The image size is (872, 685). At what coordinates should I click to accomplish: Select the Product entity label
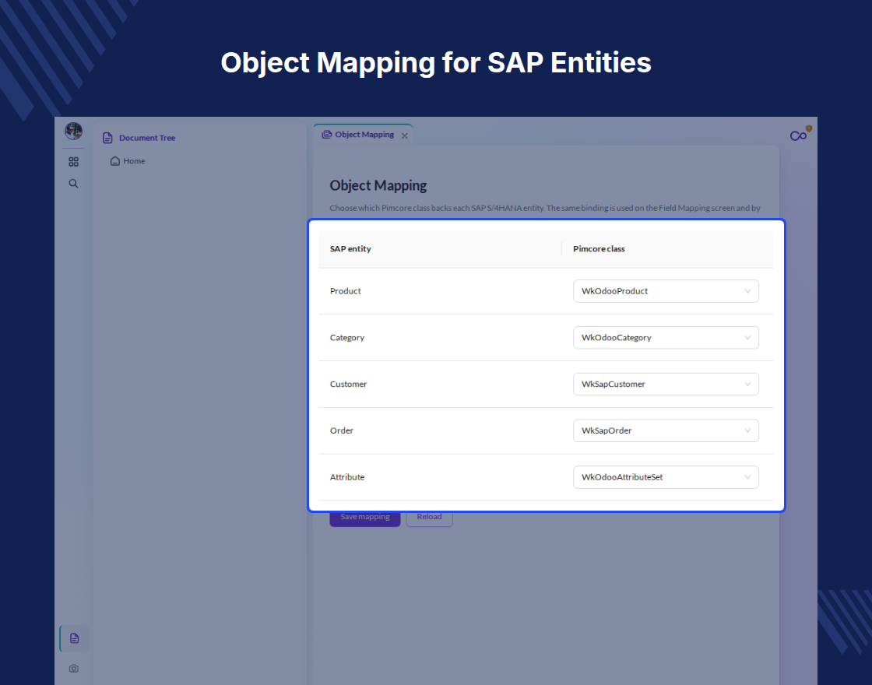(x=346, y=291)
